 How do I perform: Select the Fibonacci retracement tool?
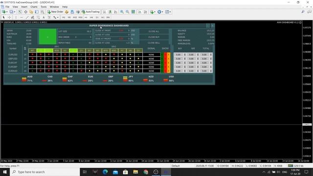(x=38, y=18)
